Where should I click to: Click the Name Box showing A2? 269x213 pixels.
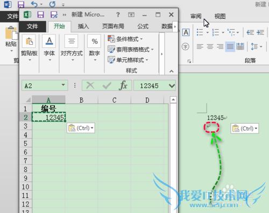[x=42, y=86]
